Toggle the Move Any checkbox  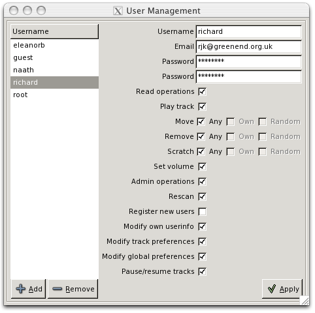pos(201,121)
